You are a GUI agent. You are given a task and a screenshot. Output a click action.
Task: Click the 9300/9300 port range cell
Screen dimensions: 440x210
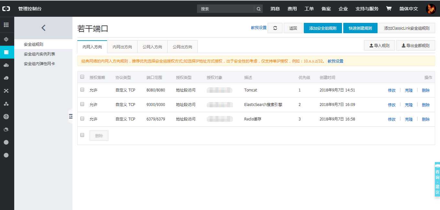tap(156, 105)
